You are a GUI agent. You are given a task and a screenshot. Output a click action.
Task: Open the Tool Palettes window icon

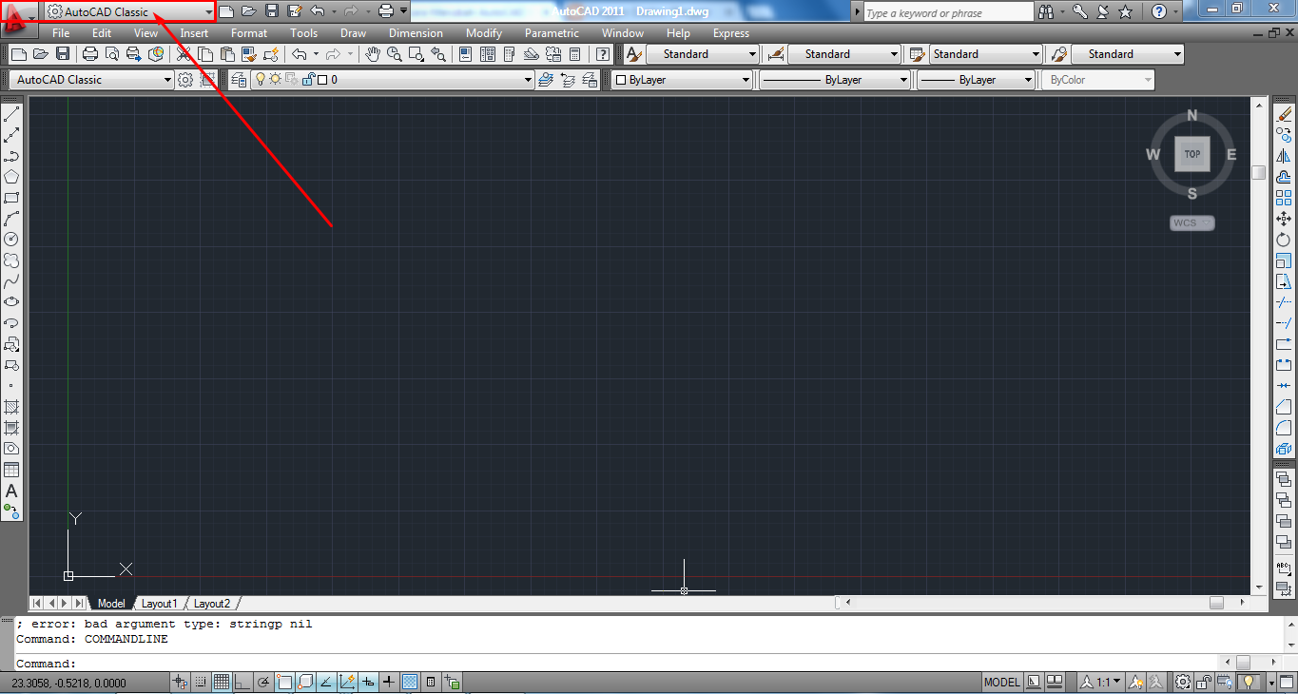[x=509, y=54]
